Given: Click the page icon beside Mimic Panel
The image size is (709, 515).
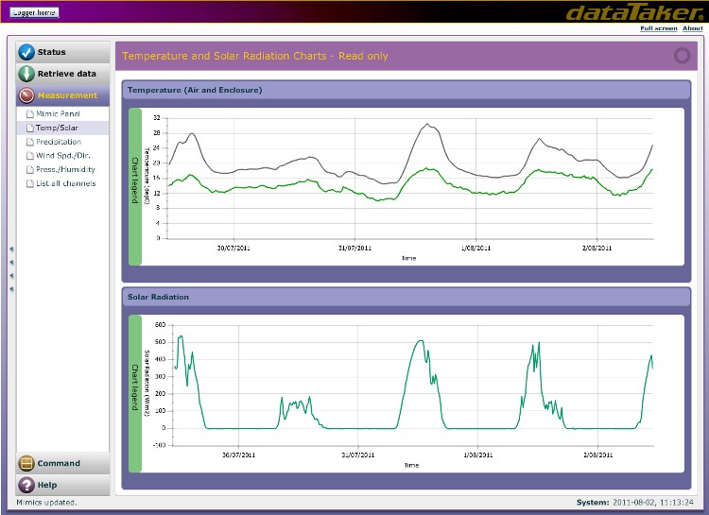Looking at the screenshot, I should click(29, 114).
